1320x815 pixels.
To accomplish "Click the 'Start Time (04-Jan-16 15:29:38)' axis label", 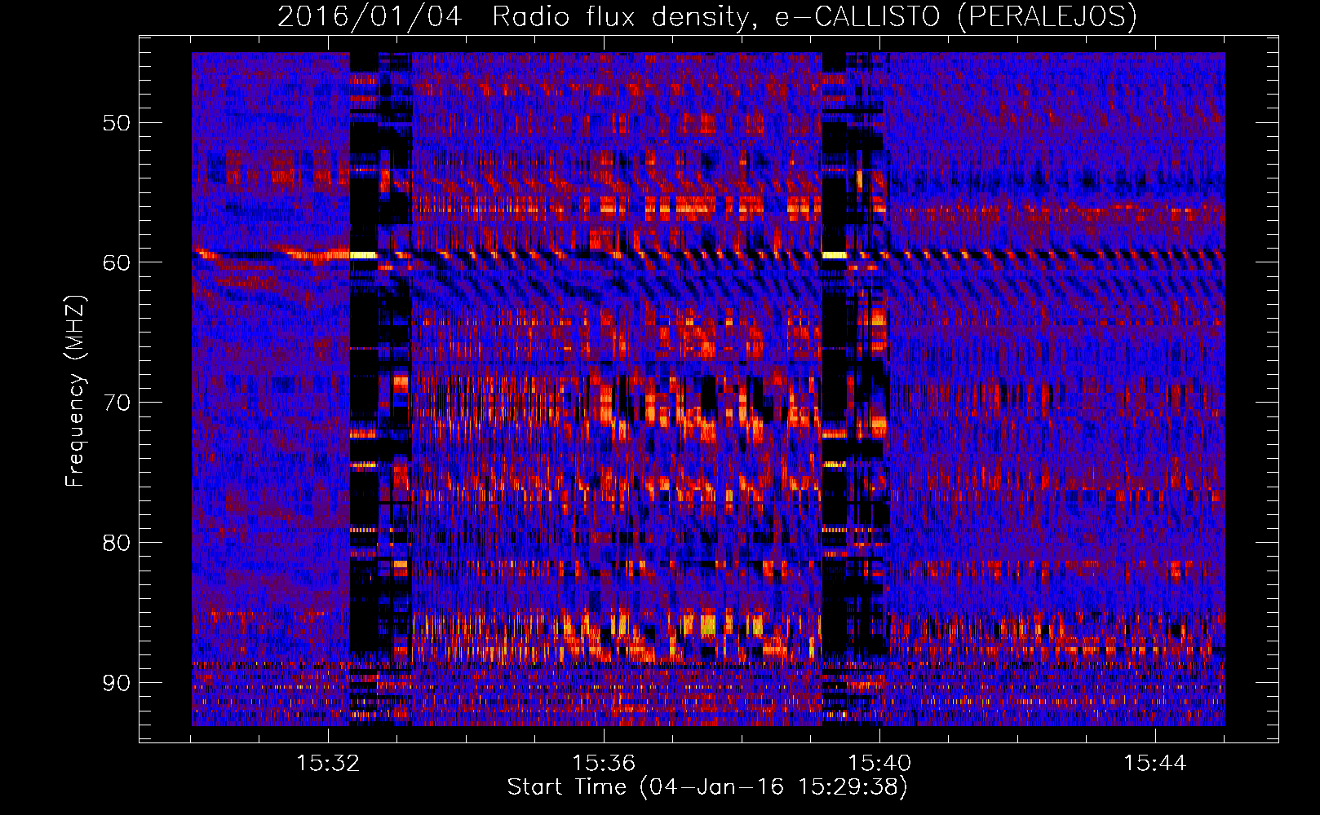I will pyautogui.click(x=707, y=787).
